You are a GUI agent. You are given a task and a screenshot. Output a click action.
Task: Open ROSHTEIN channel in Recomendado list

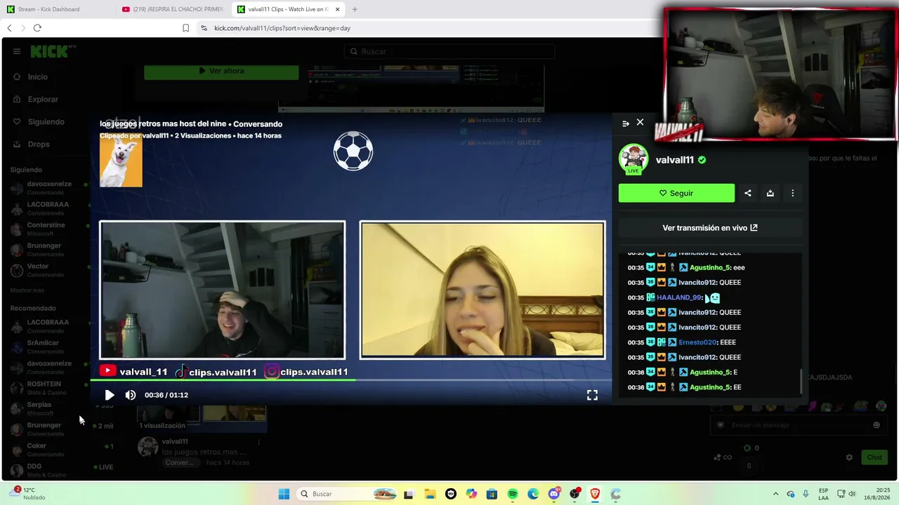[x=44, y=388]
